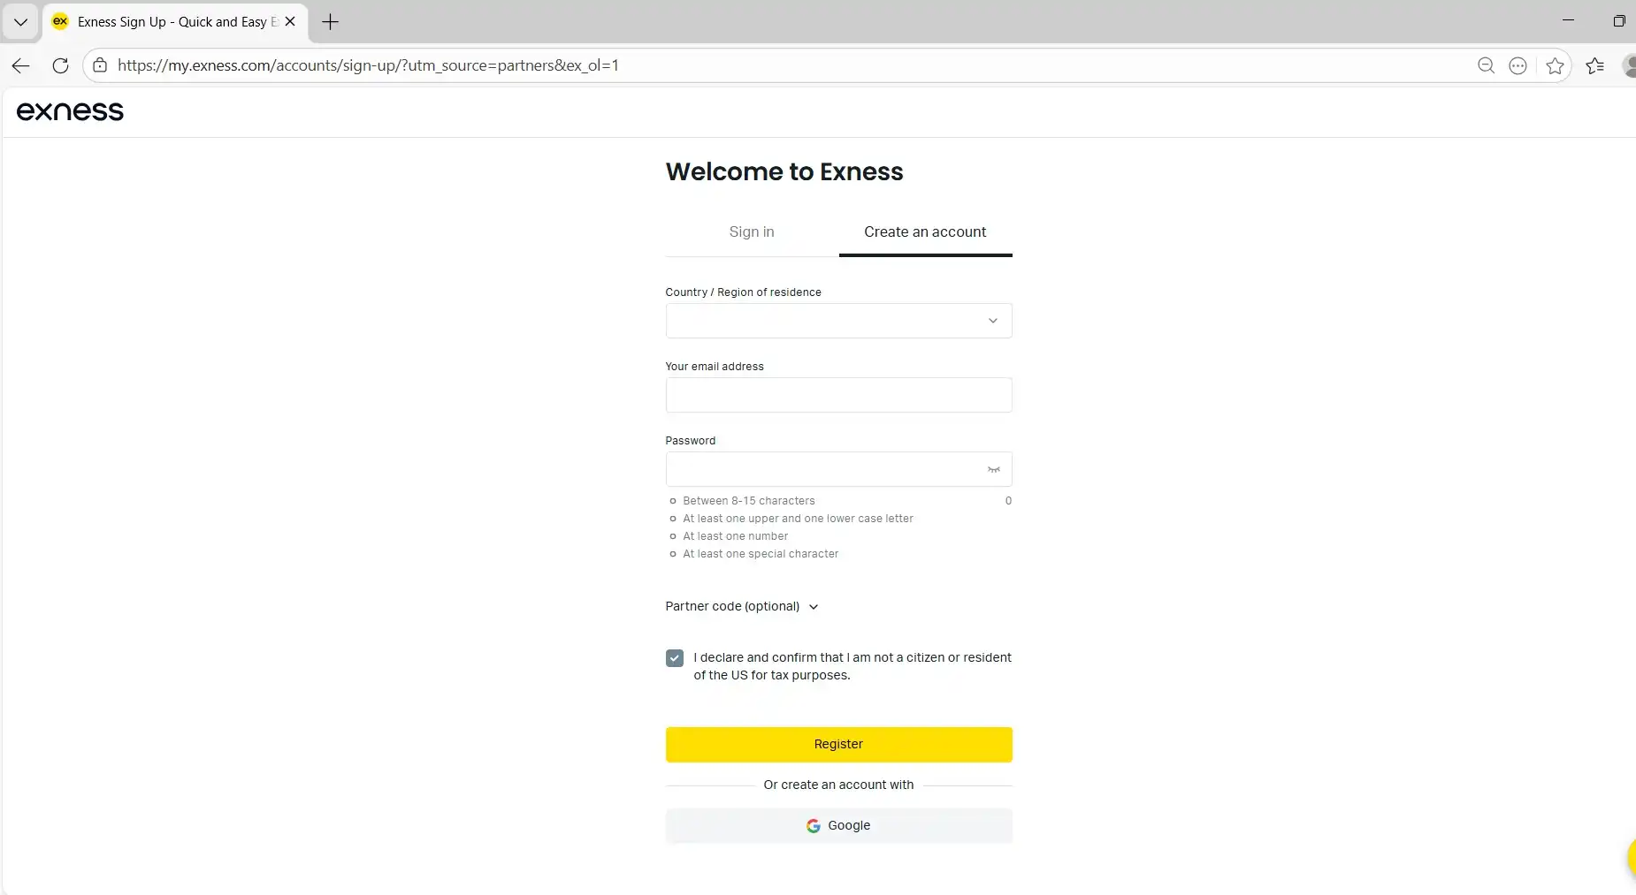Open a new browser tab
Viewport: 1636px width, 895px height.
point(330,22)
